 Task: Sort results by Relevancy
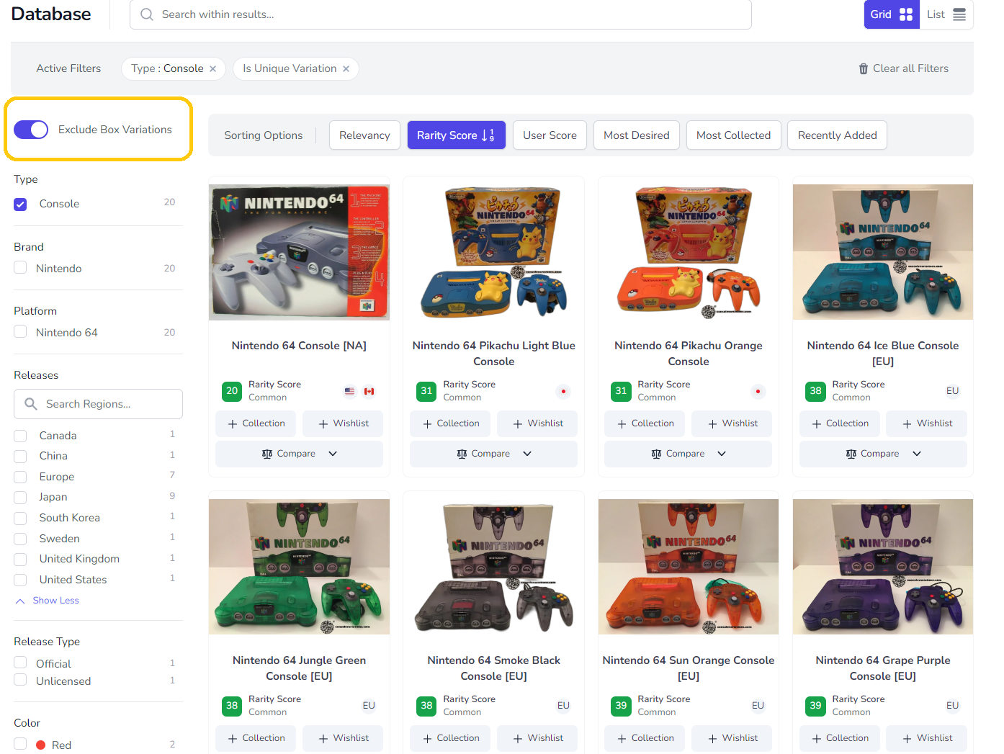(364, 135)
